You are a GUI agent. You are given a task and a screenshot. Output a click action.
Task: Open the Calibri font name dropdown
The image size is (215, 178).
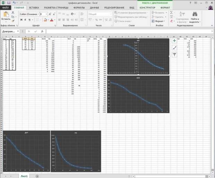click(38, 14)
